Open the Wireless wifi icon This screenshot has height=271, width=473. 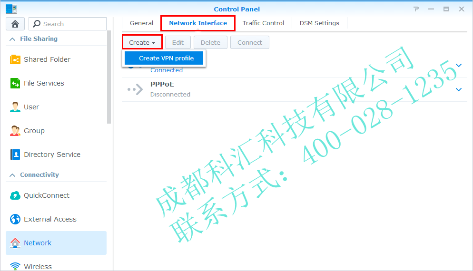pos(15,266)
